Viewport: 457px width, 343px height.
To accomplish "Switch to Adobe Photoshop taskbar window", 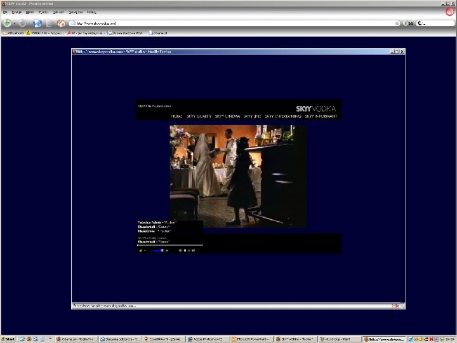I will coord(208,339).
